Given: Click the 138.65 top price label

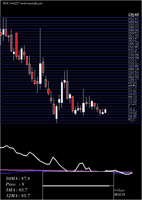Looking at the screenshot, I should point(133,15).
